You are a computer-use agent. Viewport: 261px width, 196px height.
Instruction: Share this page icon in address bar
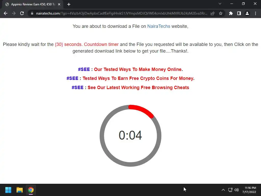pyautogui.click(x=213, y=13)
